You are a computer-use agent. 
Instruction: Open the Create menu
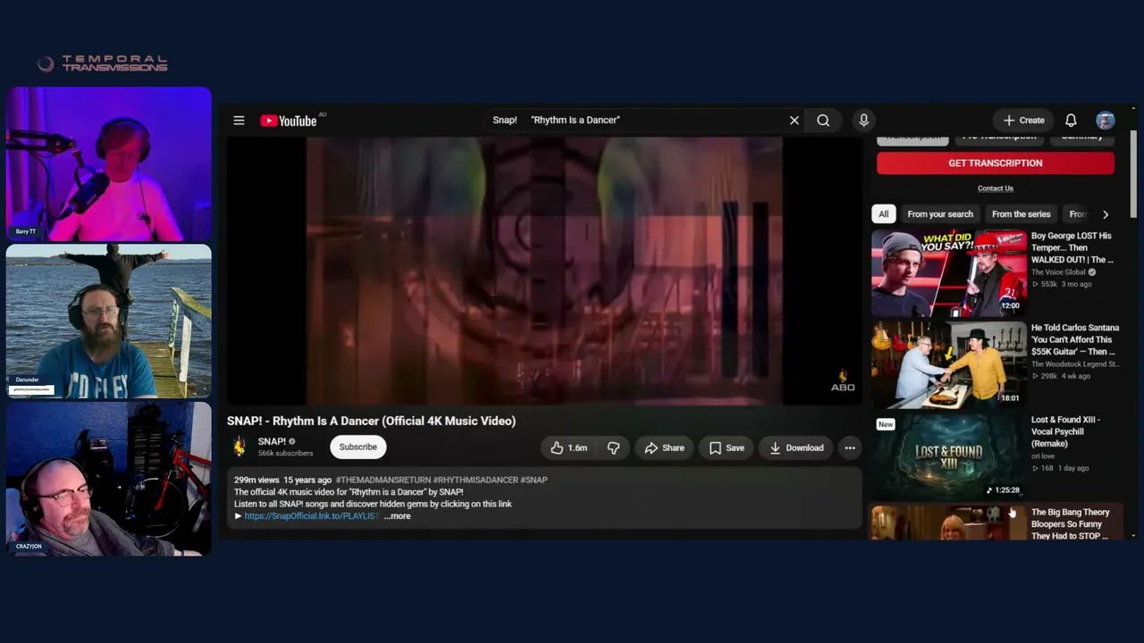pos(1024,121)
